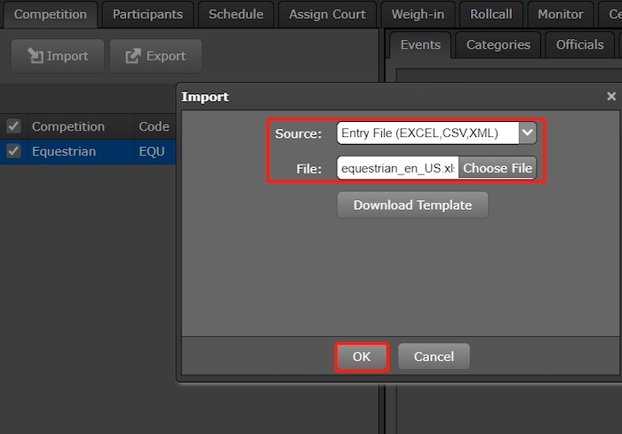Screen dimensions: 622x434
Task: Click the file name input field
Action: point(397,168)
